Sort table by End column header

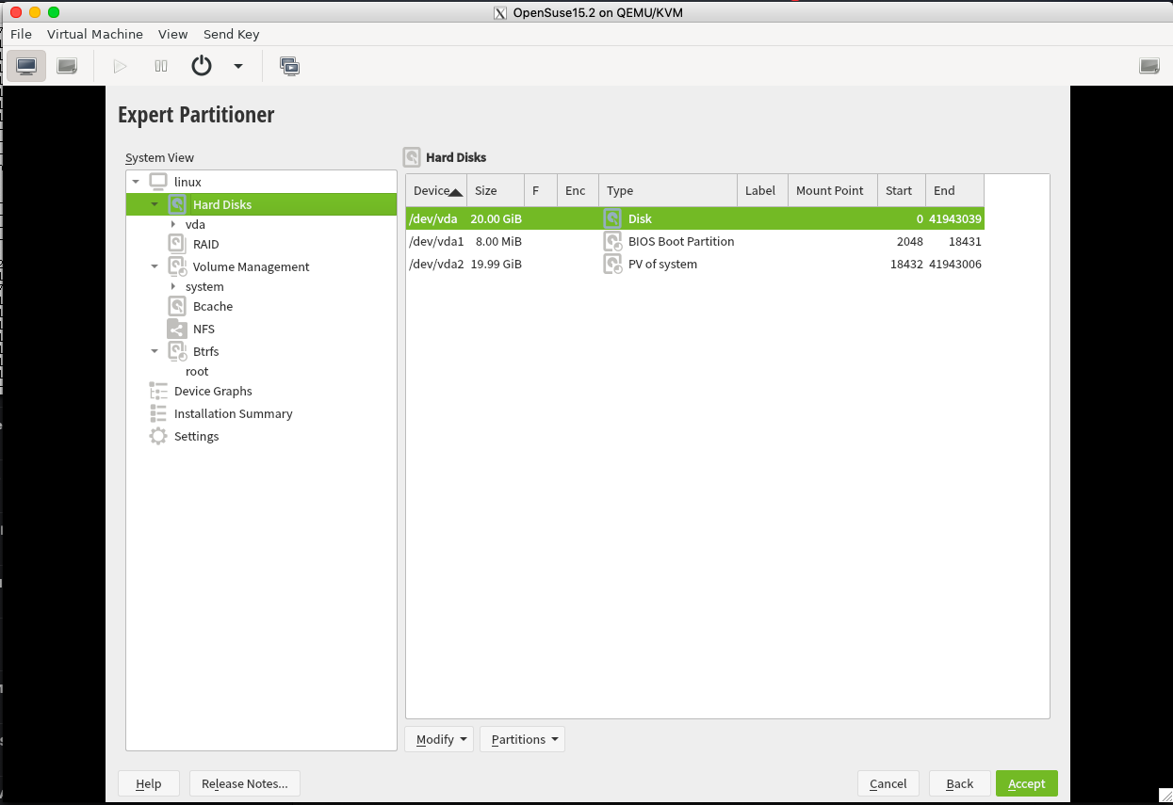point(955,190)
